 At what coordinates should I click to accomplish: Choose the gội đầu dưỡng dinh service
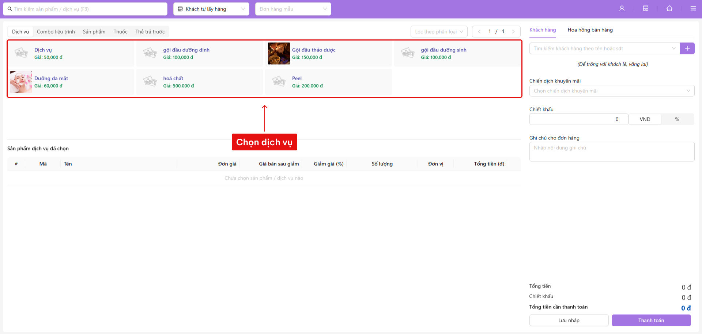pyautogui.click(x=199, y=53)
